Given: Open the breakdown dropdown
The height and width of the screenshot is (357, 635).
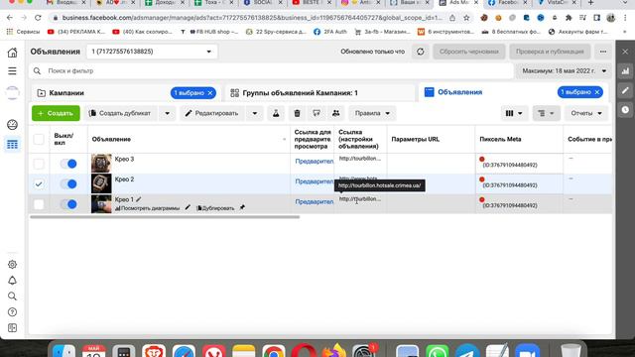Looking at the screenshot, I should coord(546,113).
